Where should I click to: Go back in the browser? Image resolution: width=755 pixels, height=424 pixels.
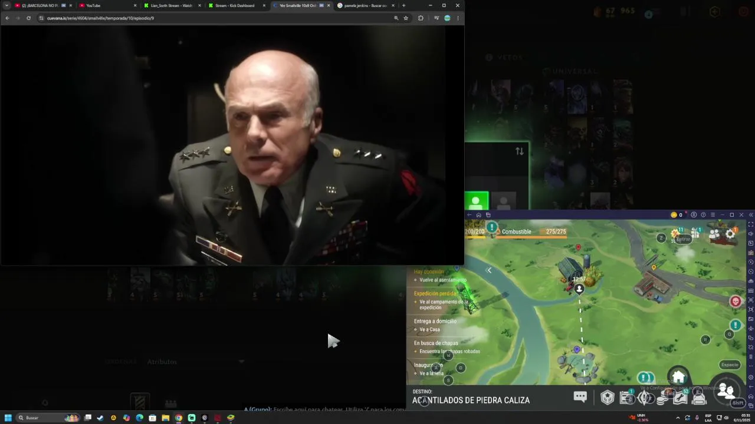[7, 18]
